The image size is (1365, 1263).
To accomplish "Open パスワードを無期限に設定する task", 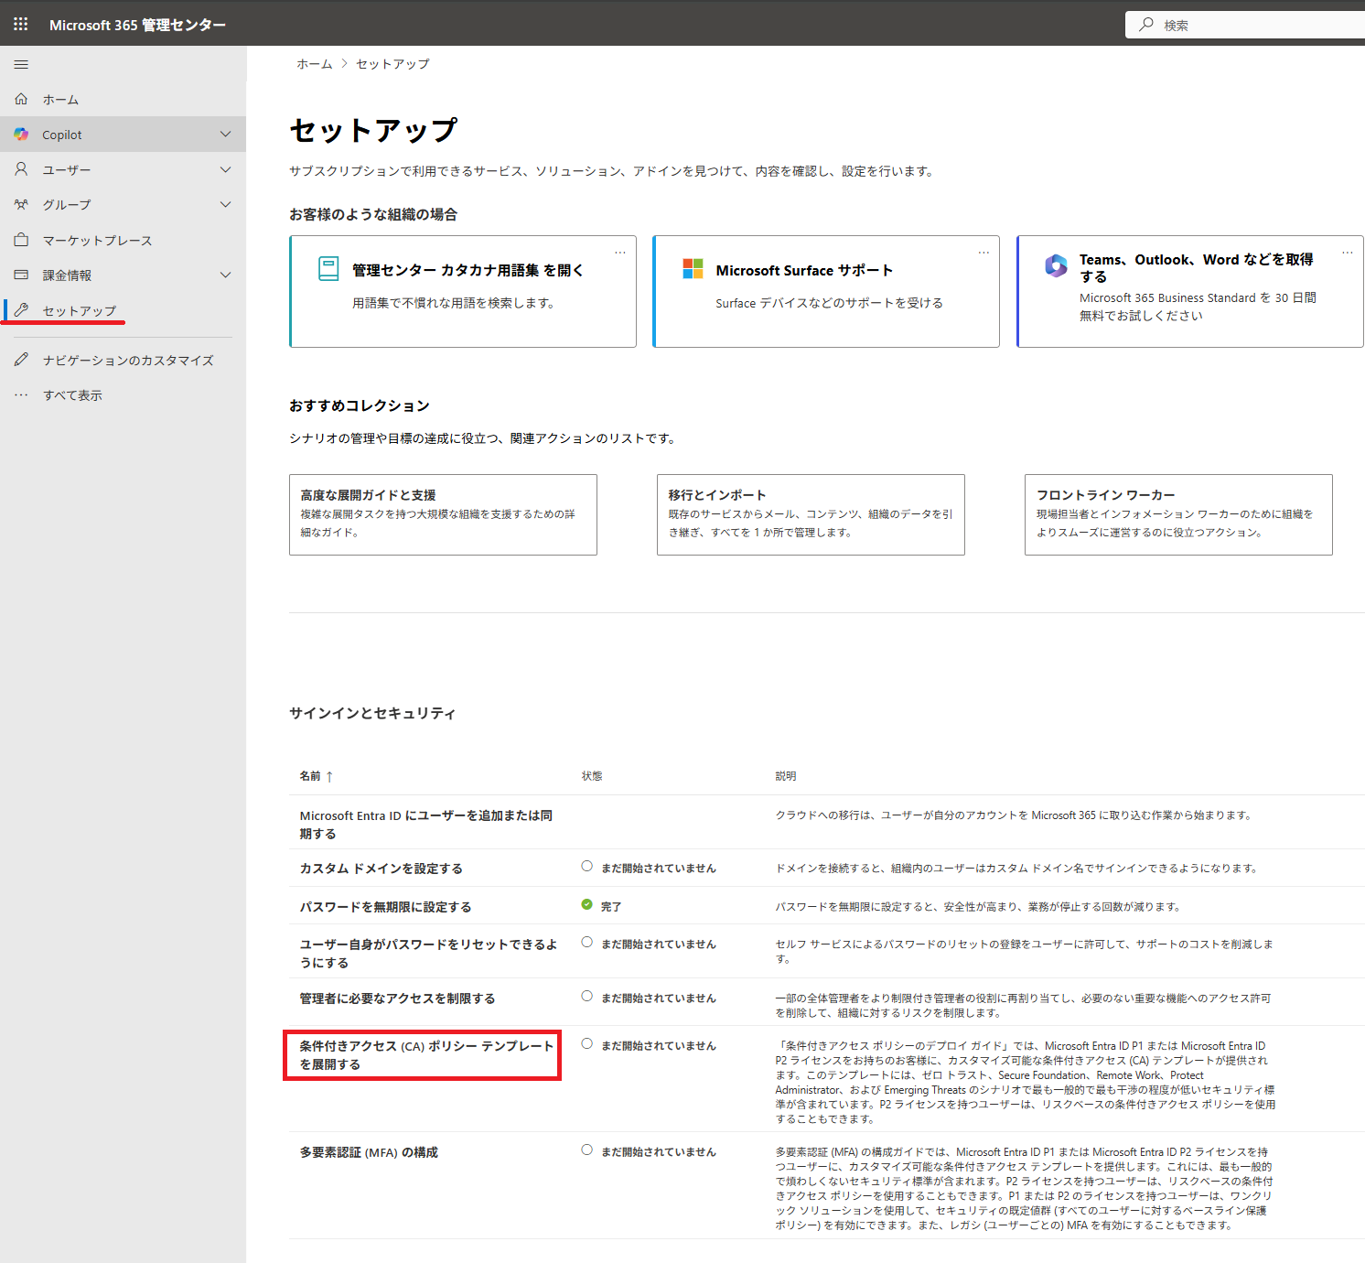I will pos(385,907).
